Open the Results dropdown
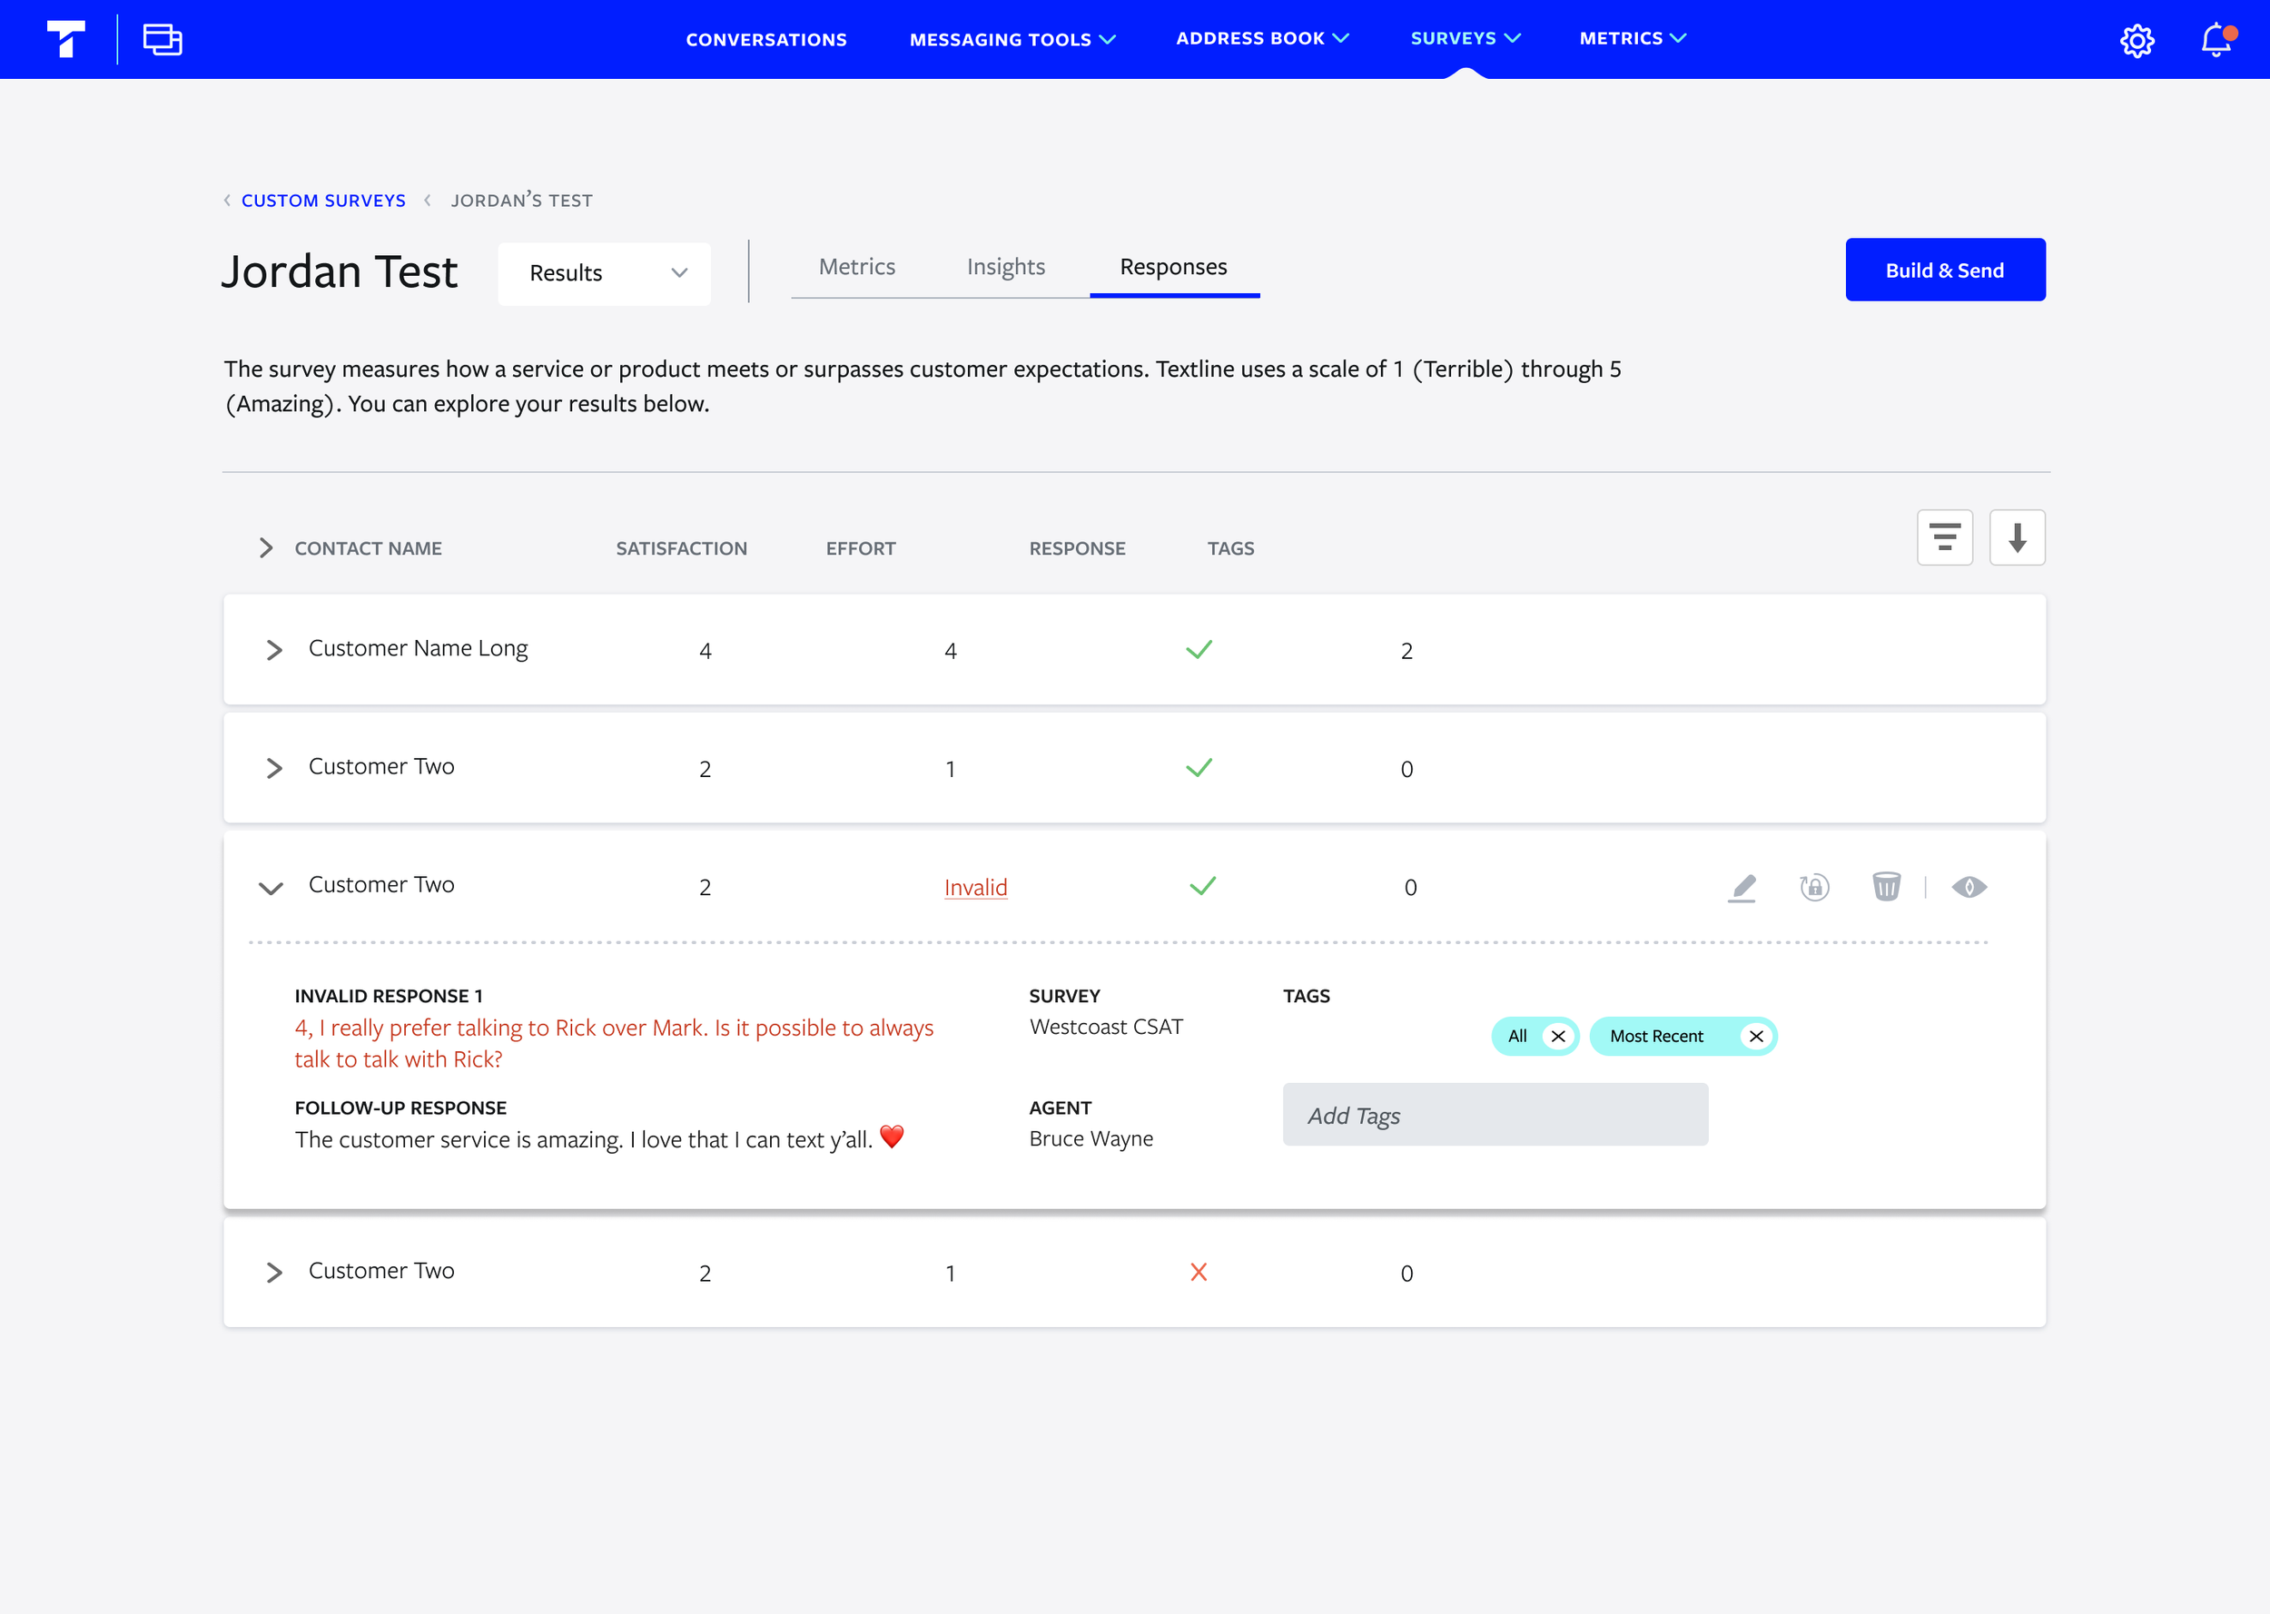 (x=604, y=273)
